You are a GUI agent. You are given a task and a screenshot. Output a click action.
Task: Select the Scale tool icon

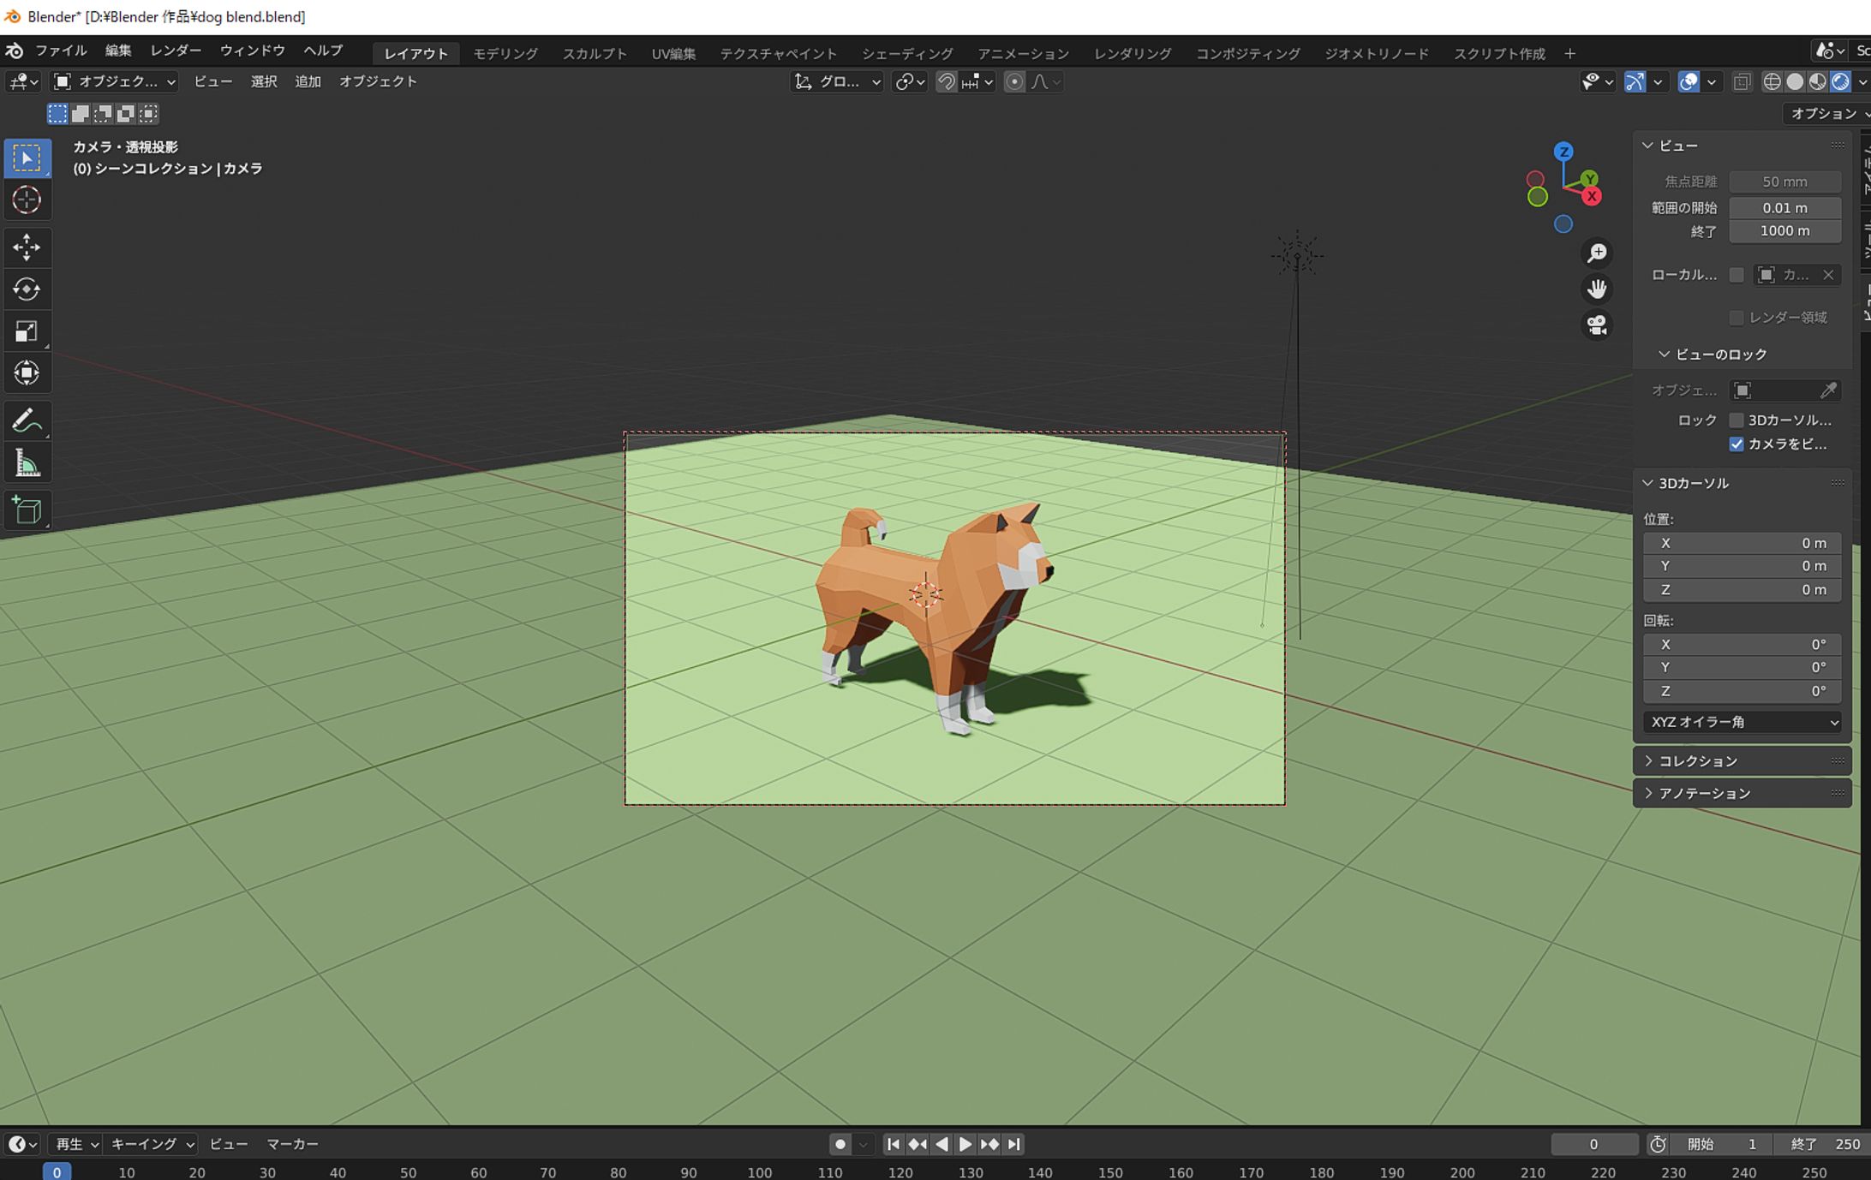[x=27, y=331]
